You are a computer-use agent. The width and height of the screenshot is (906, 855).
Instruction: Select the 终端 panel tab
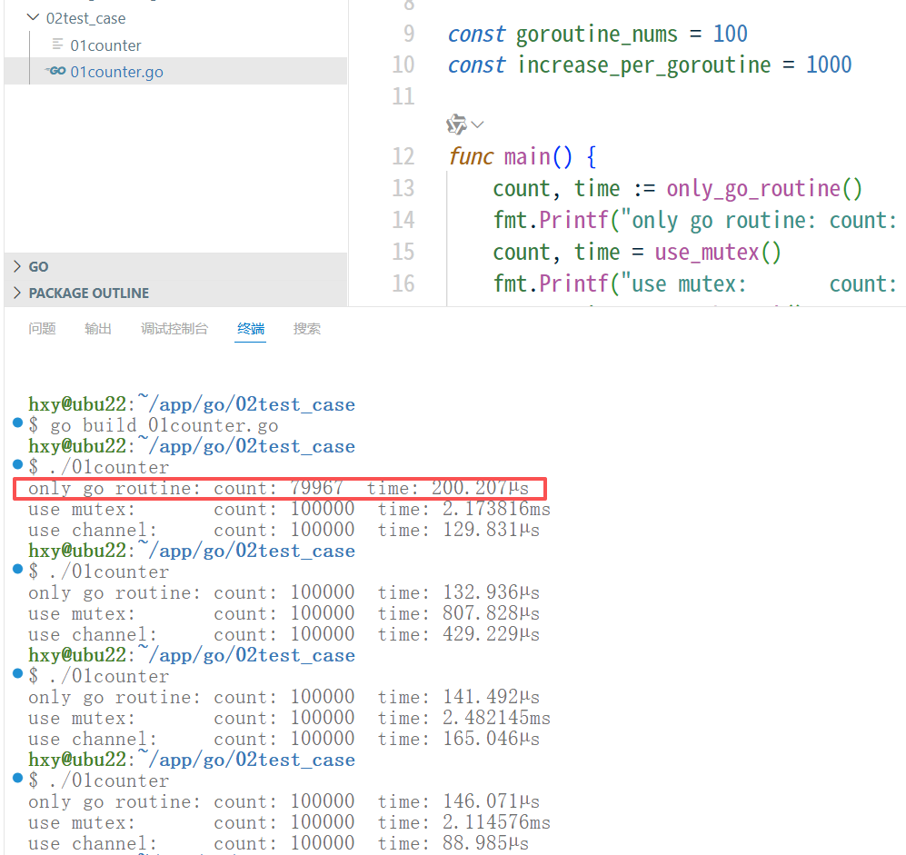tap(251, 329)
